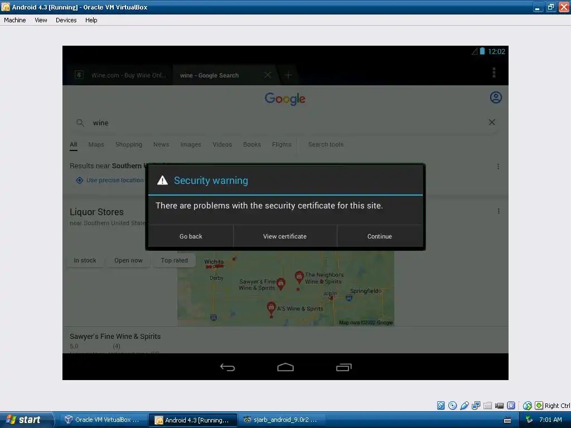Select the Books search category
The image size is (571, 428).
click(x=252, y=144)
